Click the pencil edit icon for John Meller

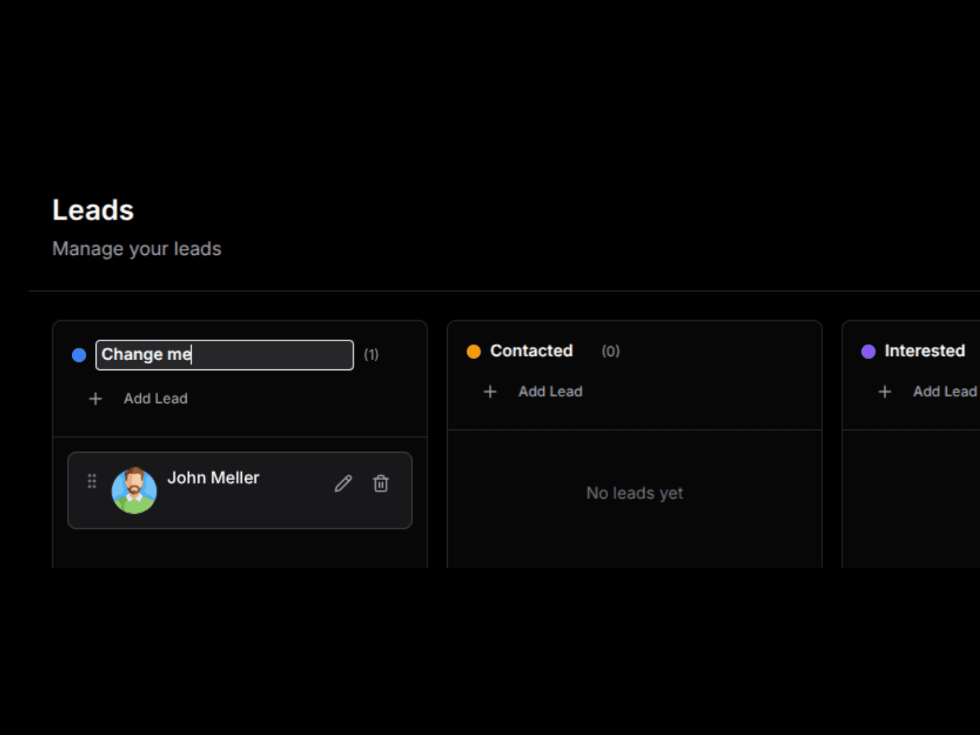pyautogui.click(x=343, y=483)
